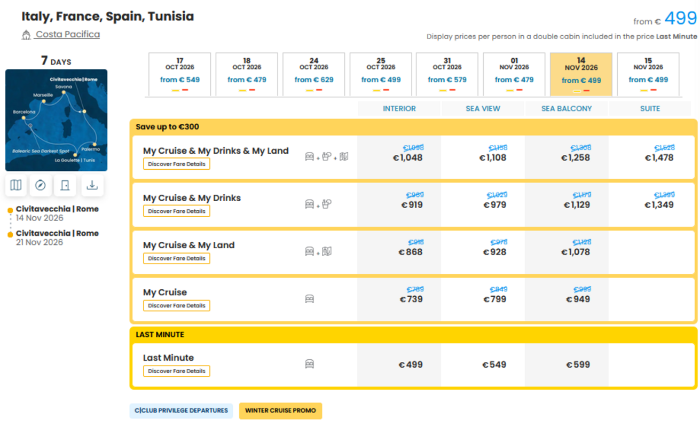
Task: Click the ship icon beside Costa Pacifica
Action: [26, 35]
